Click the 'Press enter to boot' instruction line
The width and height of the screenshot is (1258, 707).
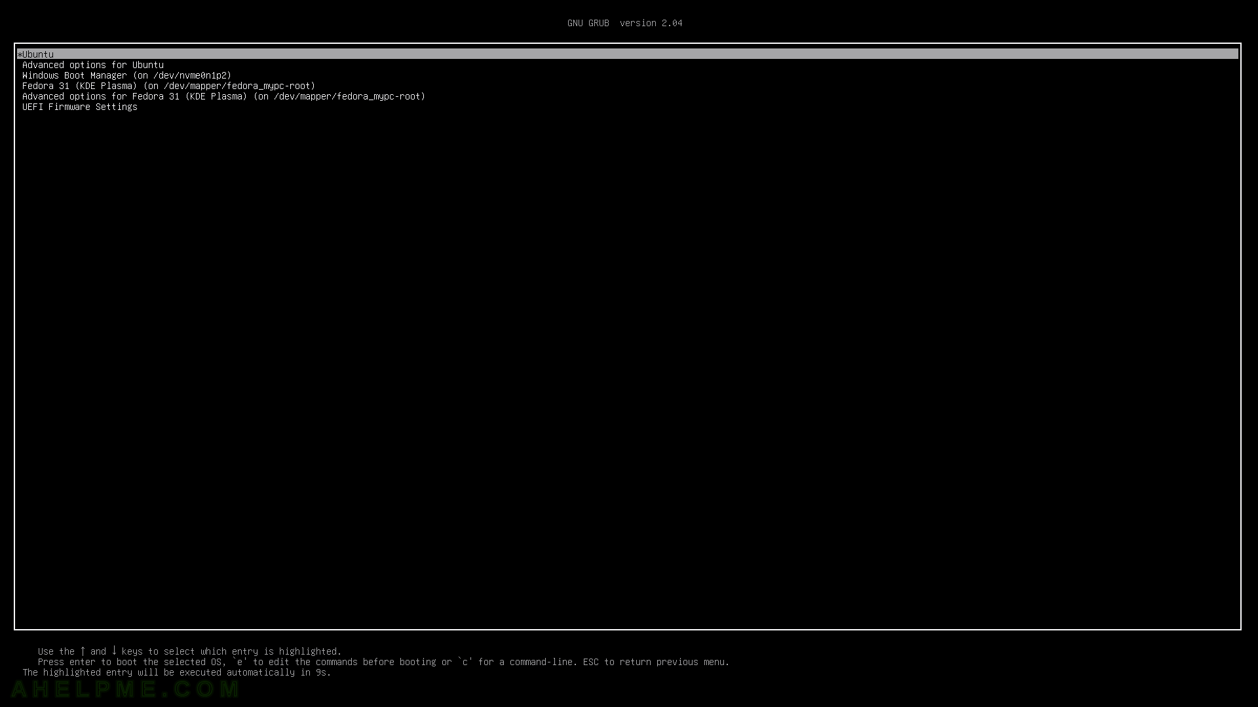point(383,662)
